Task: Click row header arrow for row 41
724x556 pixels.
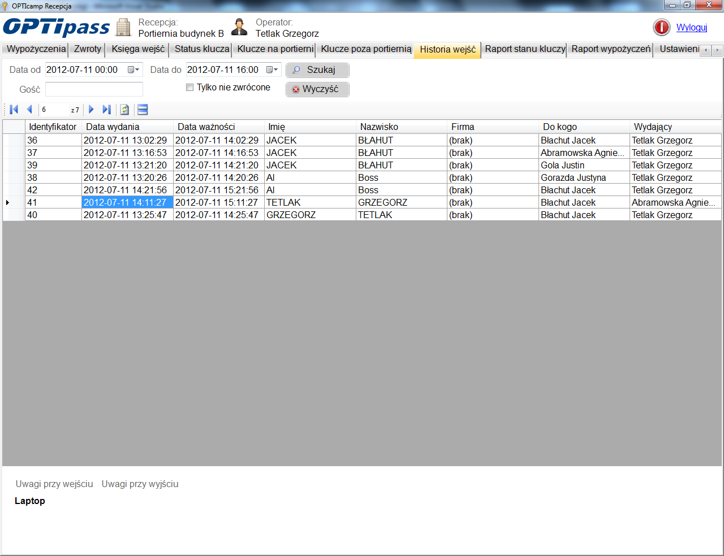Action: click(14, 202)
